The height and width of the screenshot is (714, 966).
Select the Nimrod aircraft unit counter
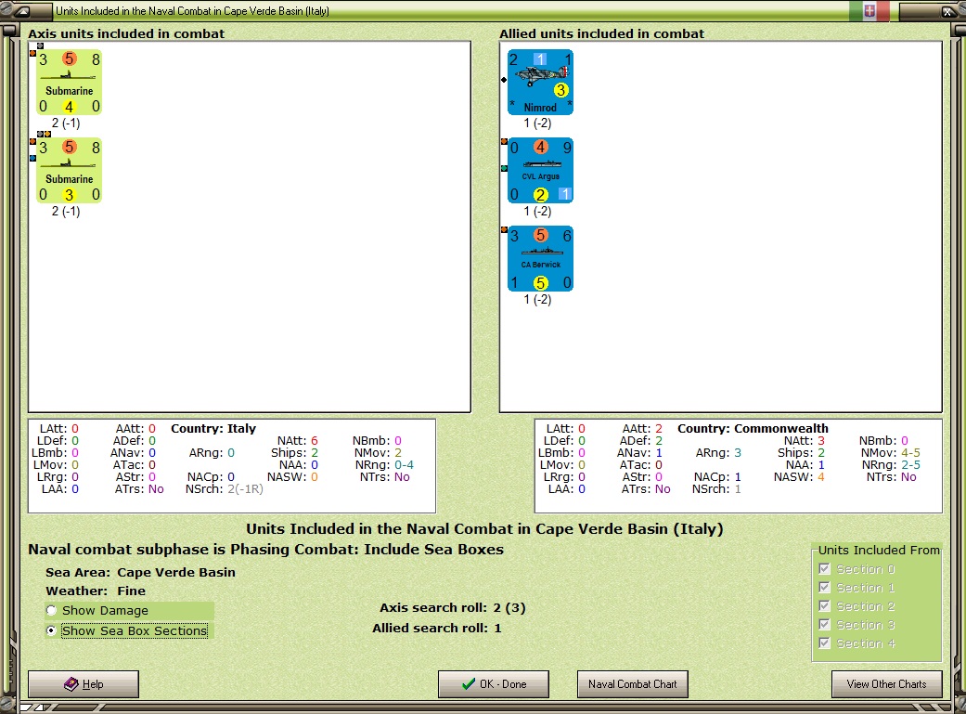tap(540, 83)
